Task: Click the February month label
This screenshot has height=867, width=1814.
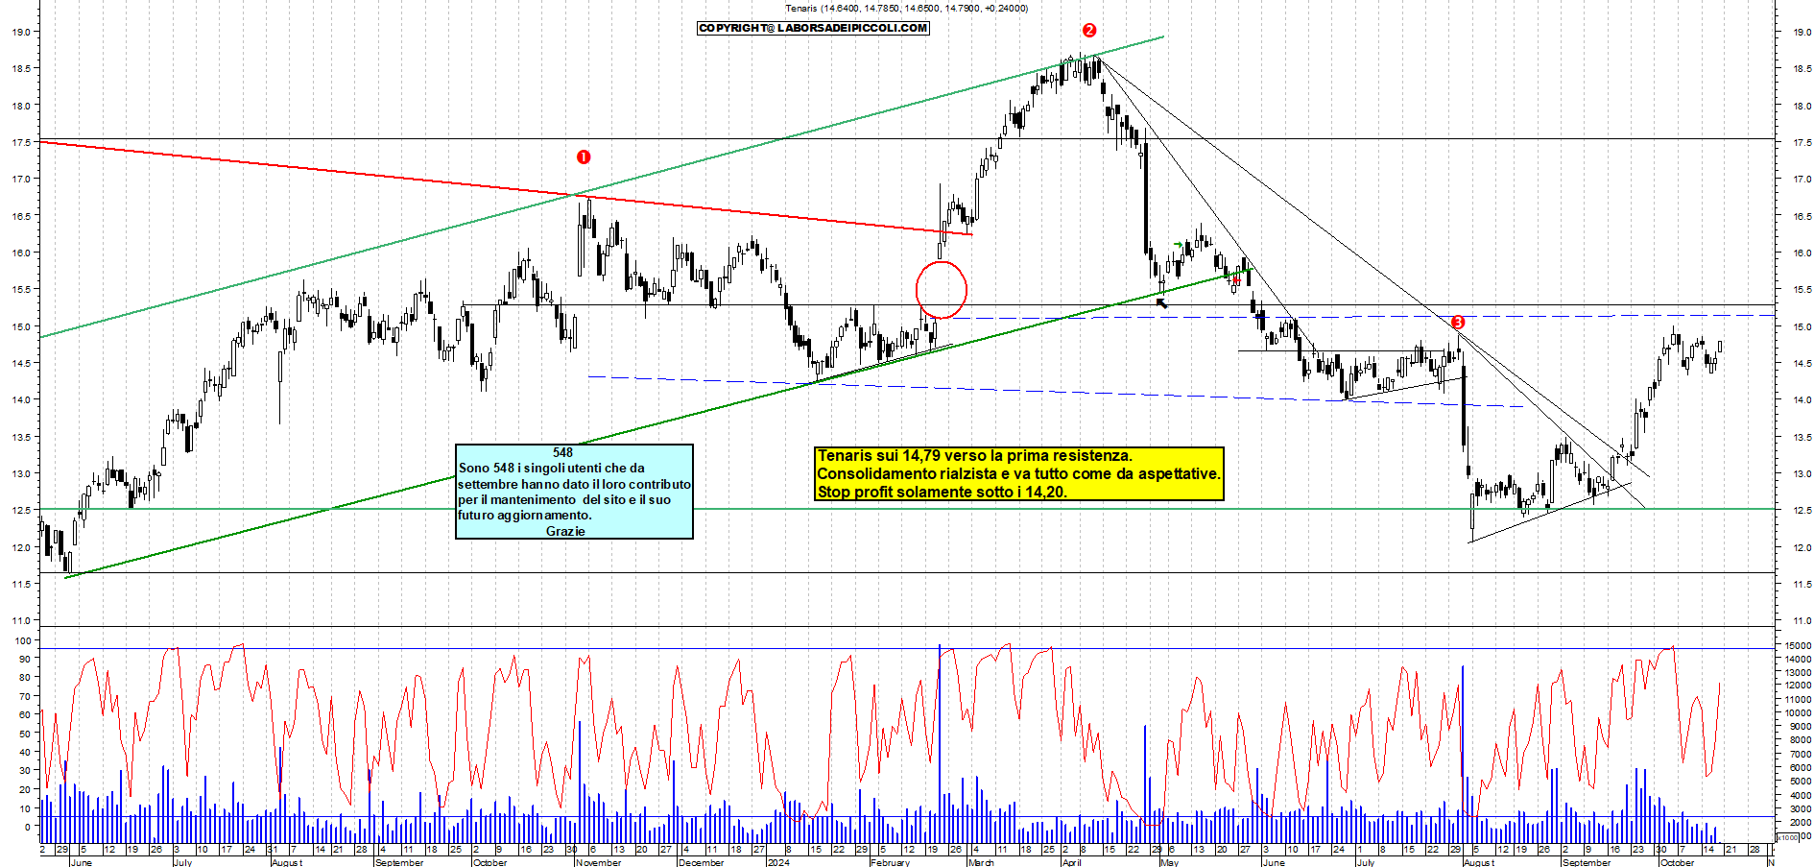Action: point(890,862)
